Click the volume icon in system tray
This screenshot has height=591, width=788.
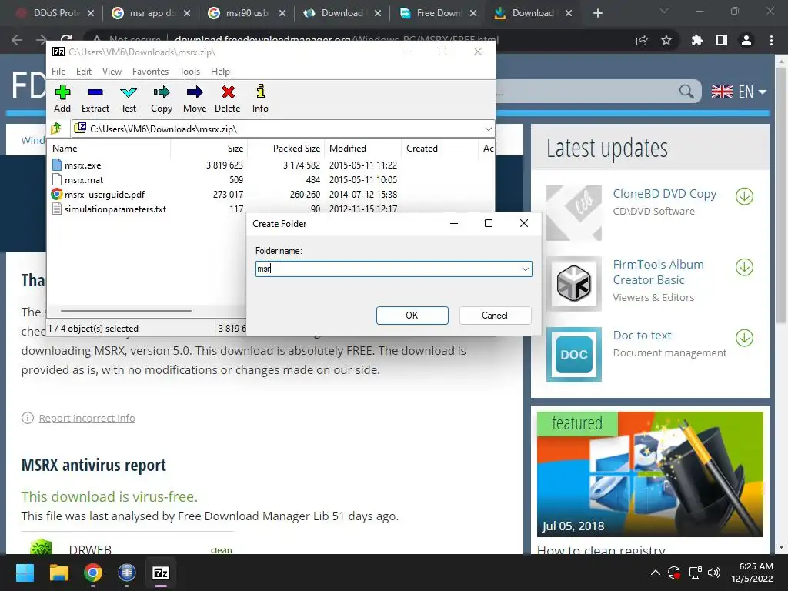[713, 573]
